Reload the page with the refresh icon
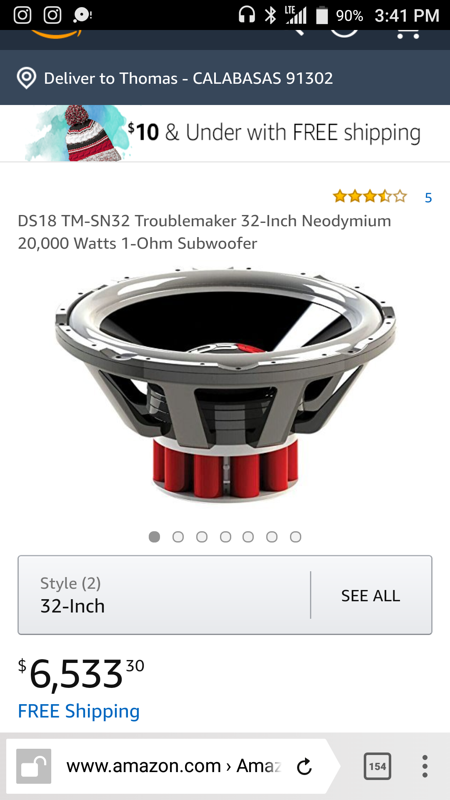 (305, 766)
